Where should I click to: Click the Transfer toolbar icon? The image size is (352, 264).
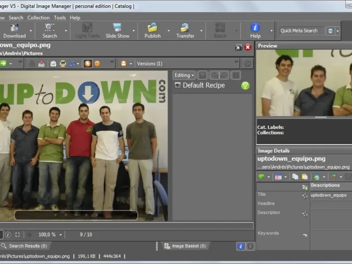[185, 31]
